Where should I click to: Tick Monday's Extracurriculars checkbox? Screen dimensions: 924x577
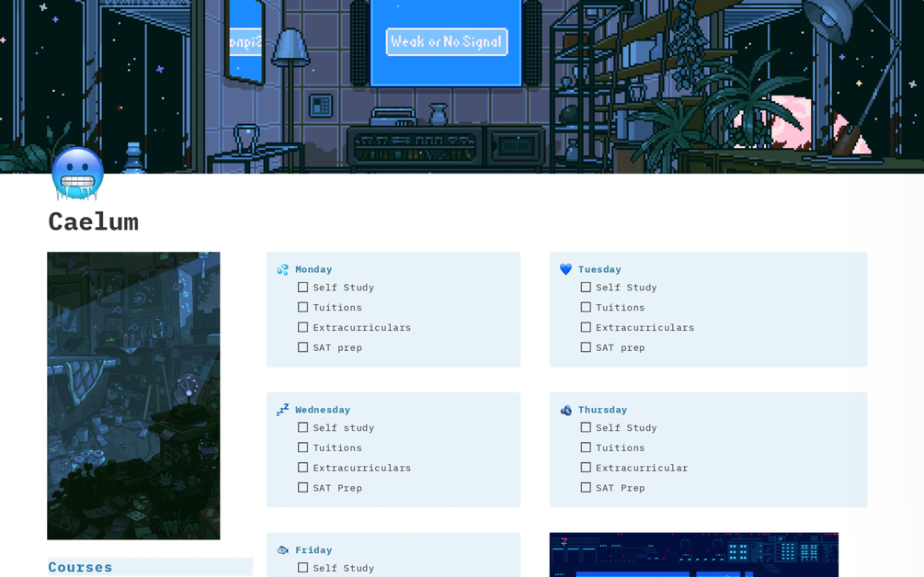[x=302, y=327]
